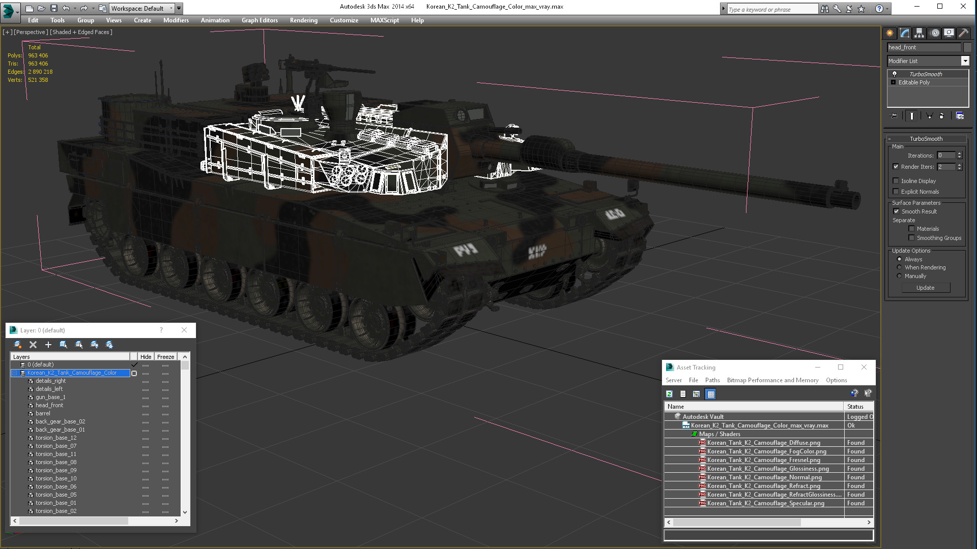Toggle TurboSmooth modifier lightbulb
The height and width of the screenshot is (549, 977).
point(894,74)
